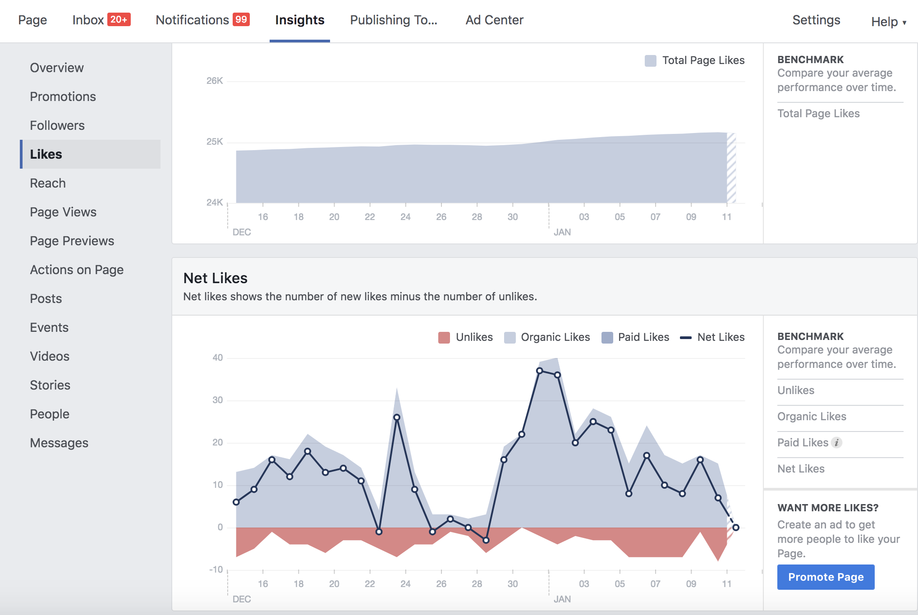This screenshot has height=615, width=918.
Task: Click the peak Net Likes data point
Action: (x=539, y=371)
